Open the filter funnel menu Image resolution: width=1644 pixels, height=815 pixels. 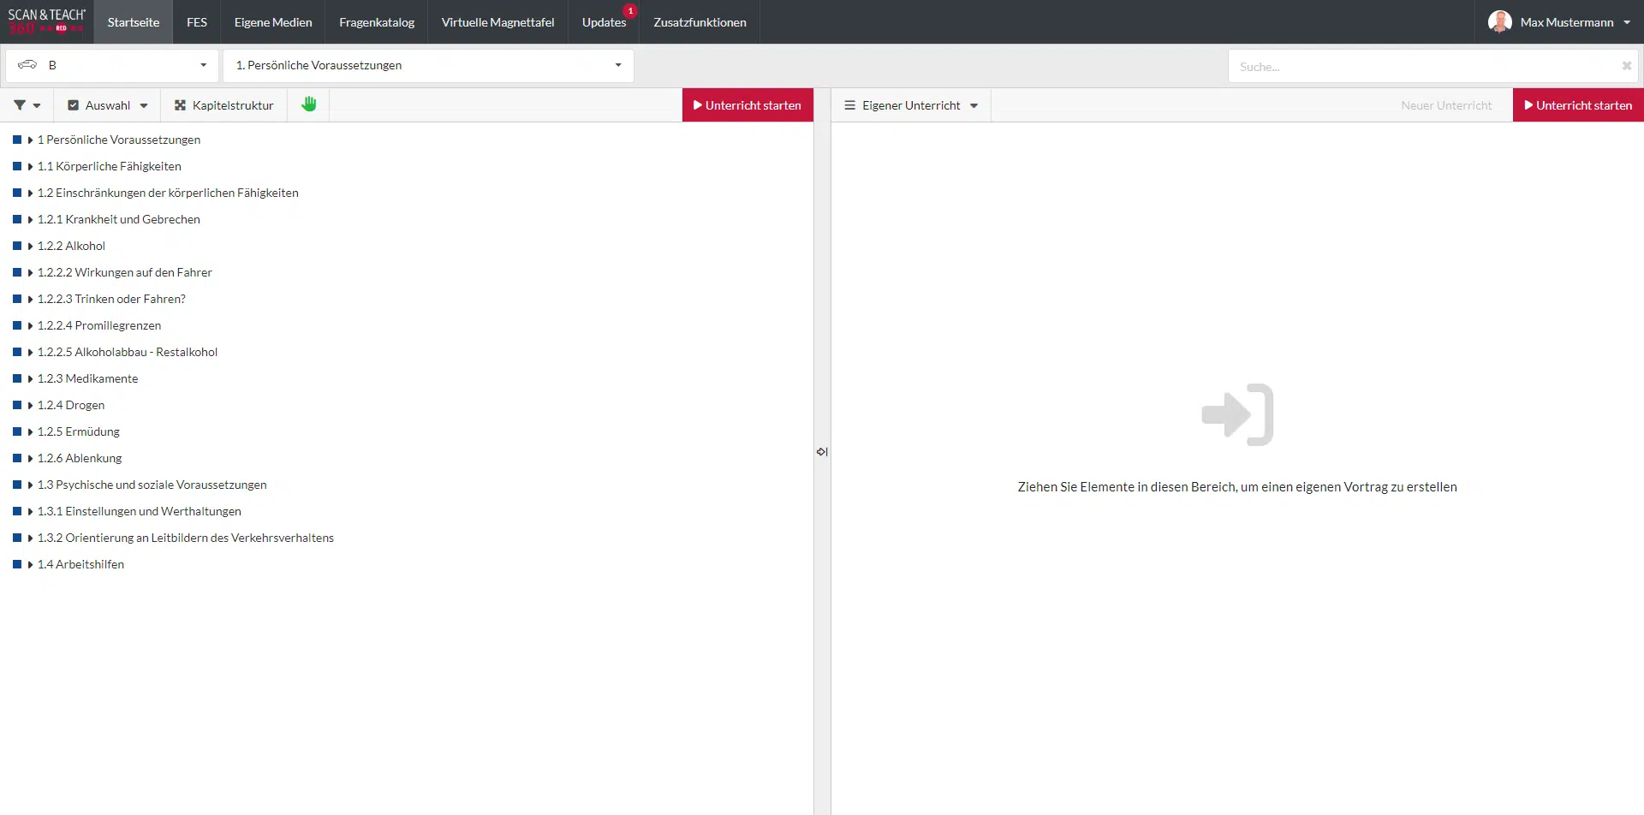(27, 105)
